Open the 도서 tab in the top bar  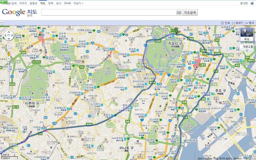(x=58, y=3)
